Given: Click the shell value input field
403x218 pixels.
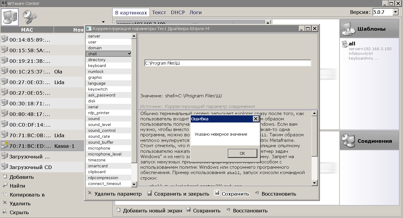Looking at the screenshot, I should click(x=228, y=63).
